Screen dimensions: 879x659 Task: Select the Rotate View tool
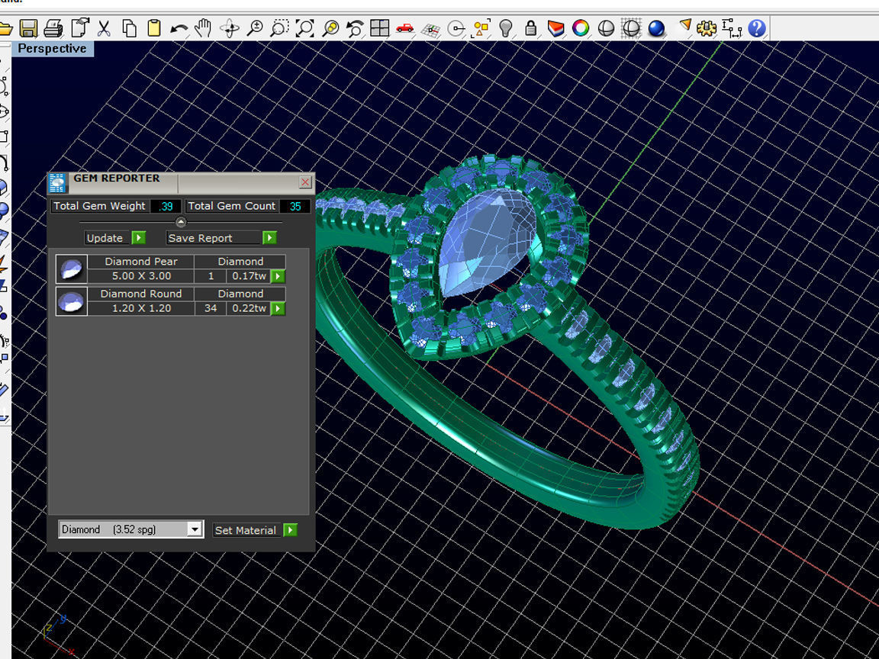pos(229,28)
